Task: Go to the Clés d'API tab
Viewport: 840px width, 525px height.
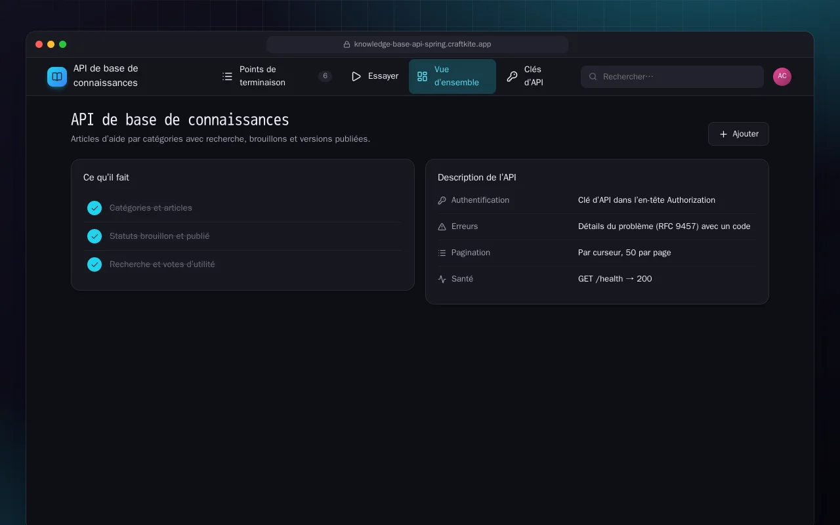Action: [x=529, y=77]
